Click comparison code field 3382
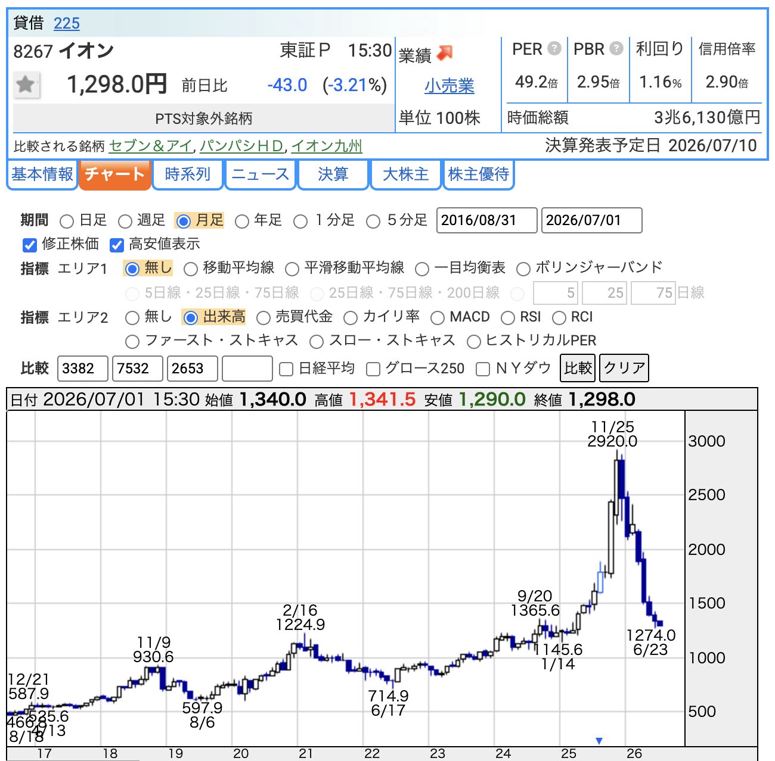 [x=83, y=369]
